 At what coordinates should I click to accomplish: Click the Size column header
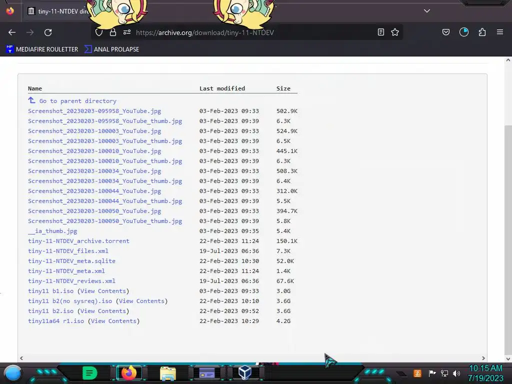click(x=283, y=88)
